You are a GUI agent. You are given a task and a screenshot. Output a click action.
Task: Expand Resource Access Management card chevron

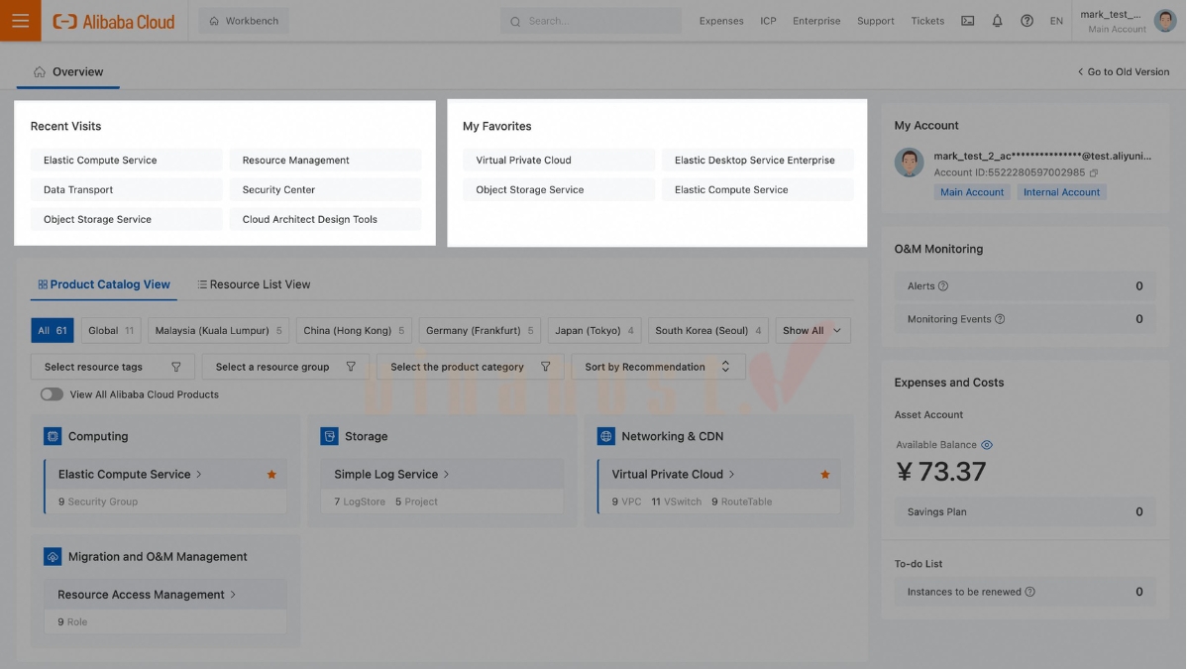click(234, 595)
